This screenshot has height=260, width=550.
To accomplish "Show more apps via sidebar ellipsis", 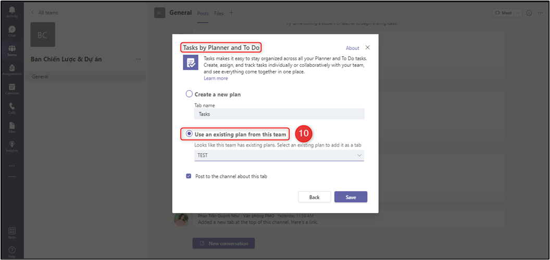I will [x=12, y=165].
